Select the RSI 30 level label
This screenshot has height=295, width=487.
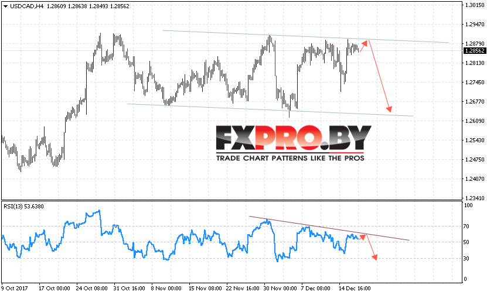[466, 258]
